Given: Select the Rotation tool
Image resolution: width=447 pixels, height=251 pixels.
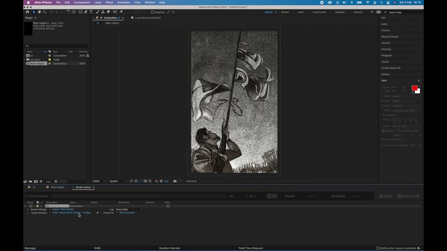Looking at the screenshot, I should coord(68,12).
